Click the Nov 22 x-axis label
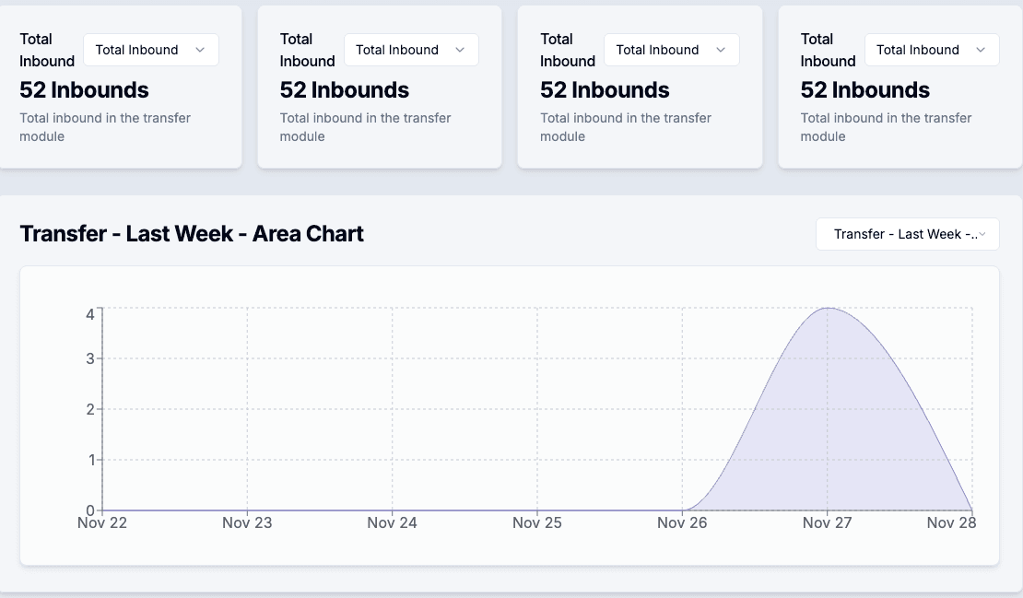Viewport: 1023px width, 598px height. (102, 522)
